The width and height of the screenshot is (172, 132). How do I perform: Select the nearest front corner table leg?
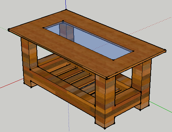105,102
